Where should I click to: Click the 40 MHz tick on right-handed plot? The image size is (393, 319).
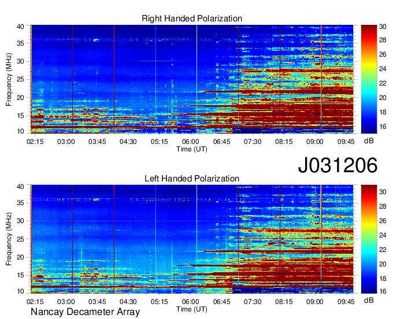click(x=20, y=27)
